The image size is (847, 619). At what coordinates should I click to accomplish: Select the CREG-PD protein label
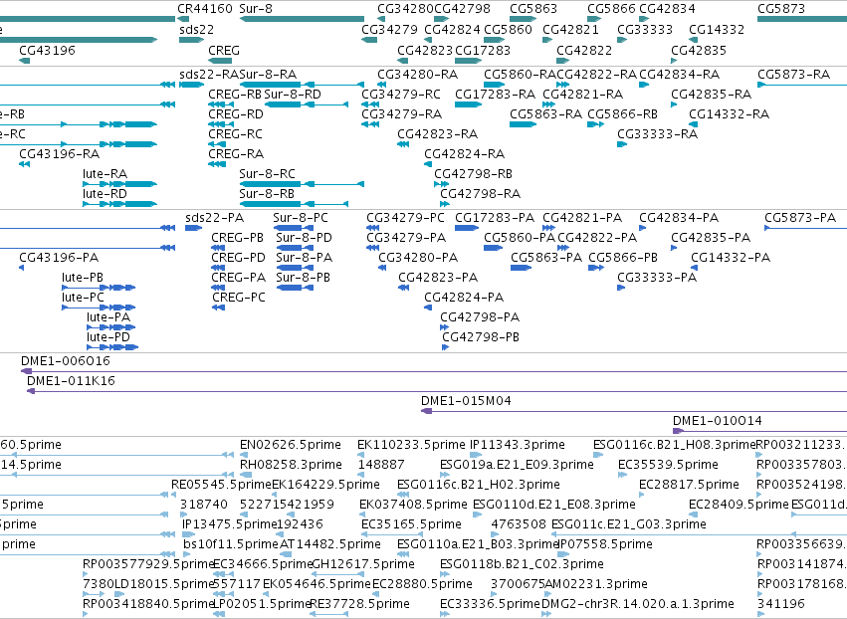coord(238,258)
